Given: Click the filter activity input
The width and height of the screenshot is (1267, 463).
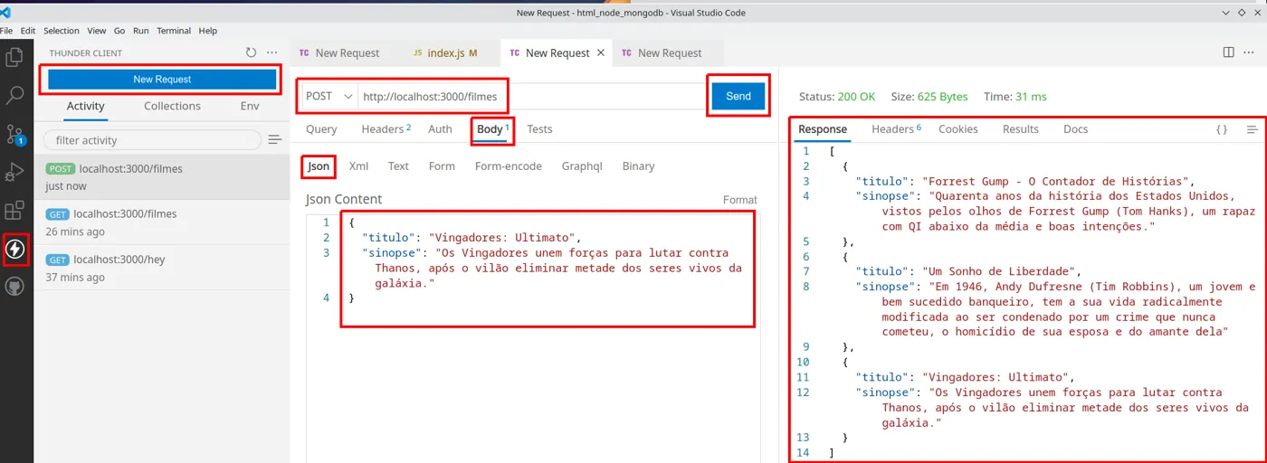Looking at the screenshot, I should point(153,140).
